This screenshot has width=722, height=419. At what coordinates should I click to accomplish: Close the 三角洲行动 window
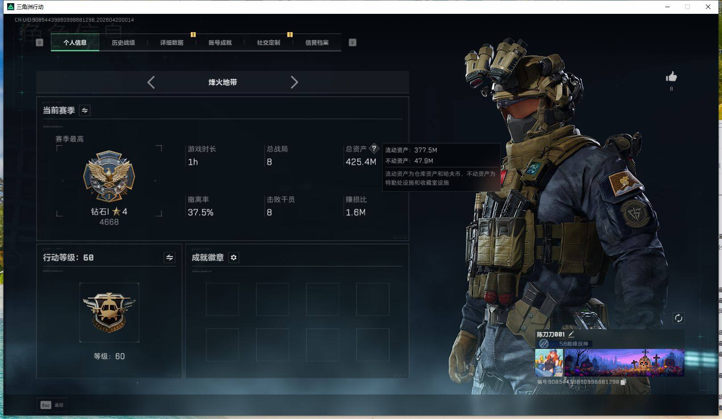tap(708, 7)
